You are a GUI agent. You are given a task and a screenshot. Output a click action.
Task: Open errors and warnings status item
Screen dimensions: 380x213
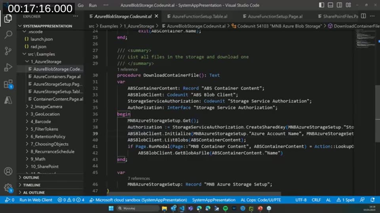point(71,200)
